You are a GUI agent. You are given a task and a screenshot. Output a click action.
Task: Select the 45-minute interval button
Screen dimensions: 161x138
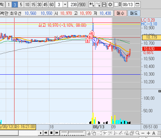point(45,5)
